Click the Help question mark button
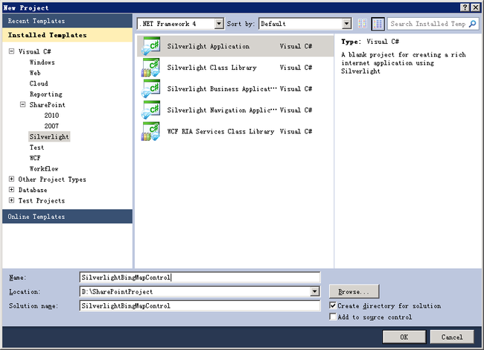 coord(465,7)
